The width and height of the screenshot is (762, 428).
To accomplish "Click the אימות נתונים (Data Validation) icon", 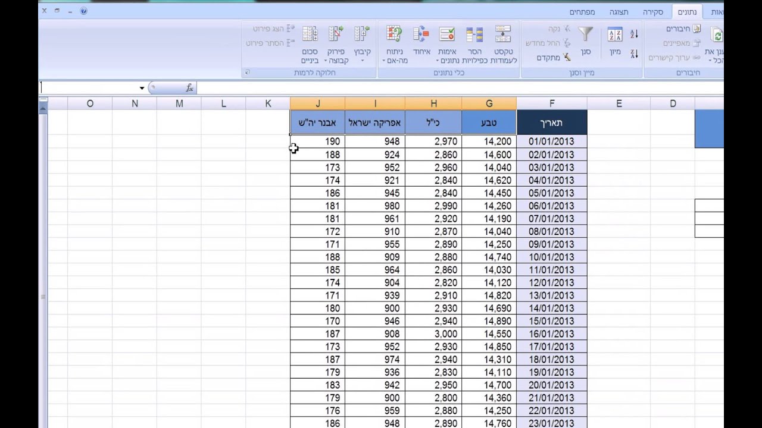I will click(447, 34).
